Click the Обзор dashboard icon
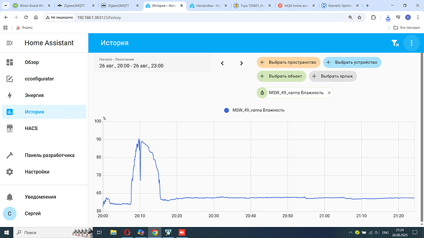The image size is (424, 238). [9, 63]
